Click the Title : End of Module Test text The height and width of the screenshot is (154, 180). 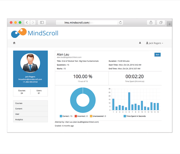pos(78,61)
